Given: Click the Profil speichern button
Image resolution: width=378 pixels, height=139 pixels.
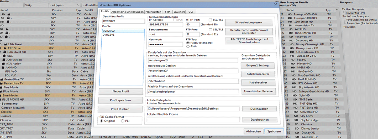Looking at the screenshot, I should point(120,100).
